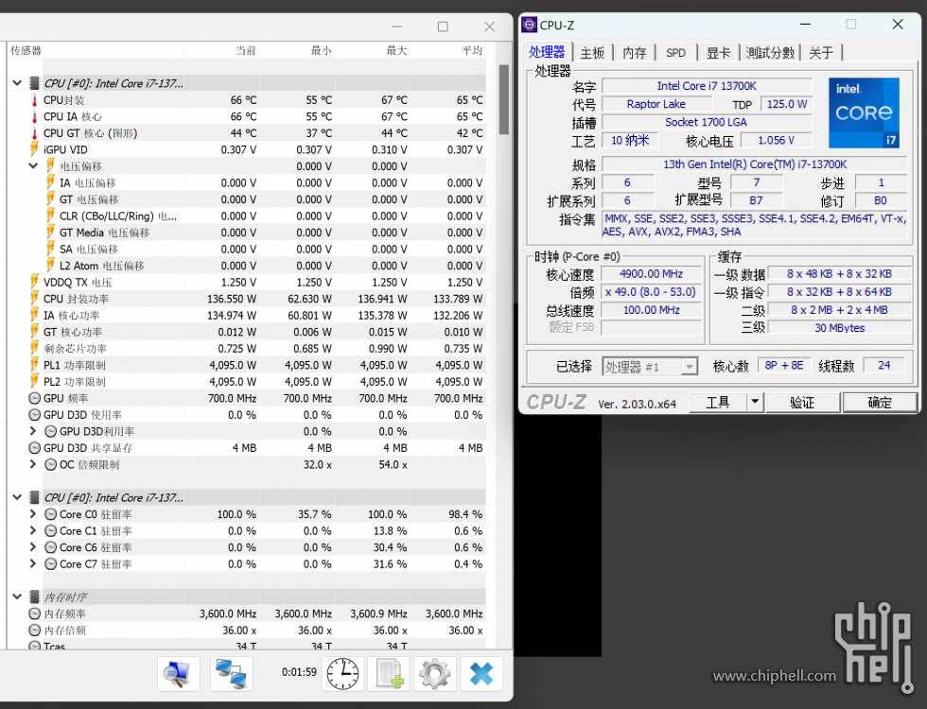Switch to the 内存 tab in CPU-Z
This screenshot has width=927, height=709.
coord(635,53)
